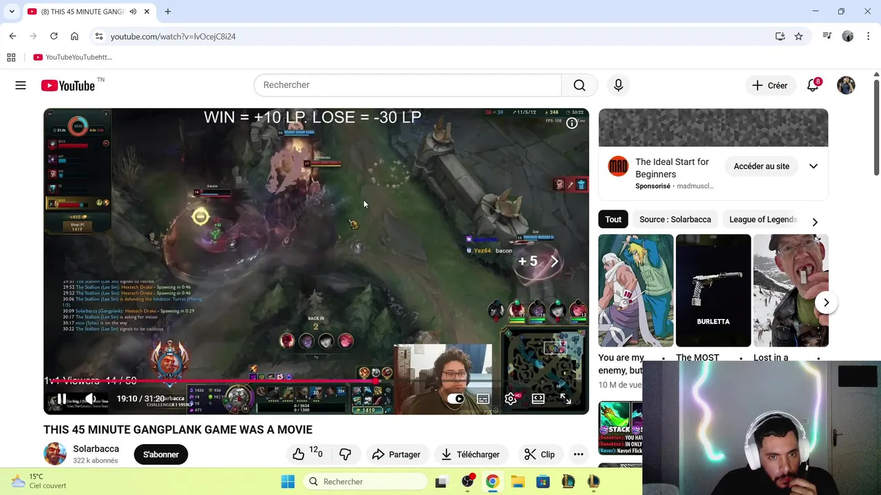Click the Créer create button

point(770,85)
